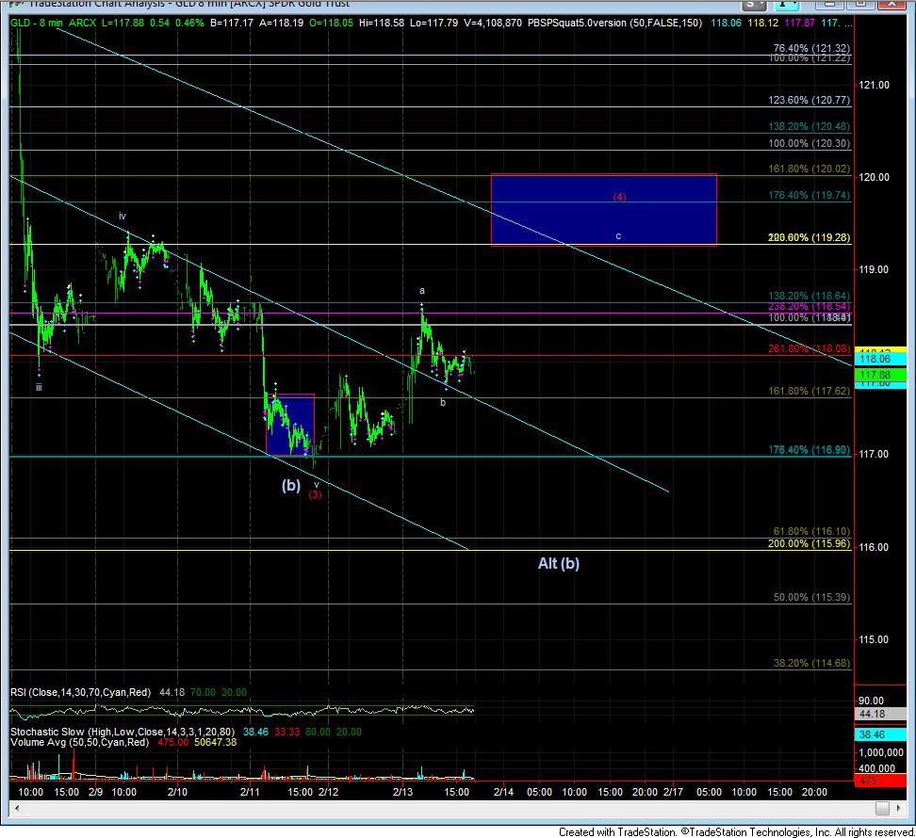Select the bold '(b)' wave label
916x838 pixels.
(x=291, y=485)
